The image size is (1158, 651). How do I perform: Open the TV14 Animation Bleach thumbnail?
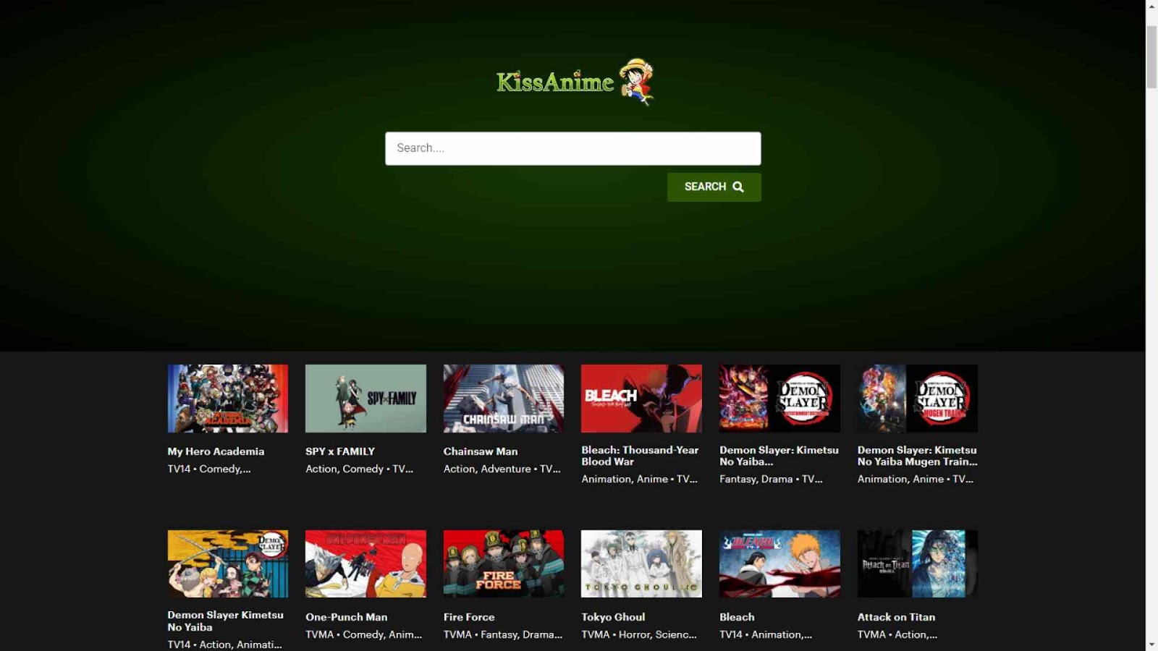click(779, 564)
